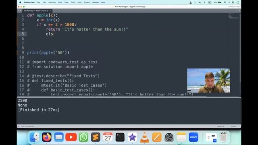Screen dimensions: 258x145
Task: Click 'def apple(x):' on line 1
Action: pyautogui.click(x=42, y=15)
